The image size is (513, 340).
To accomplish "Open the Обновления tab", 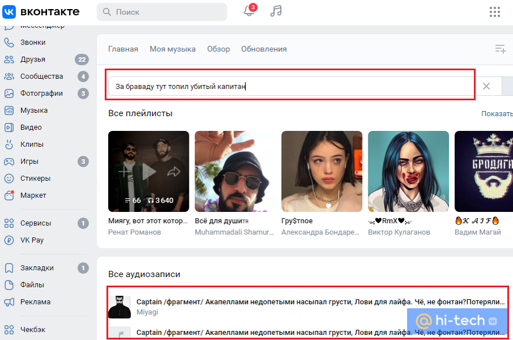I will (x=264, y=49).
